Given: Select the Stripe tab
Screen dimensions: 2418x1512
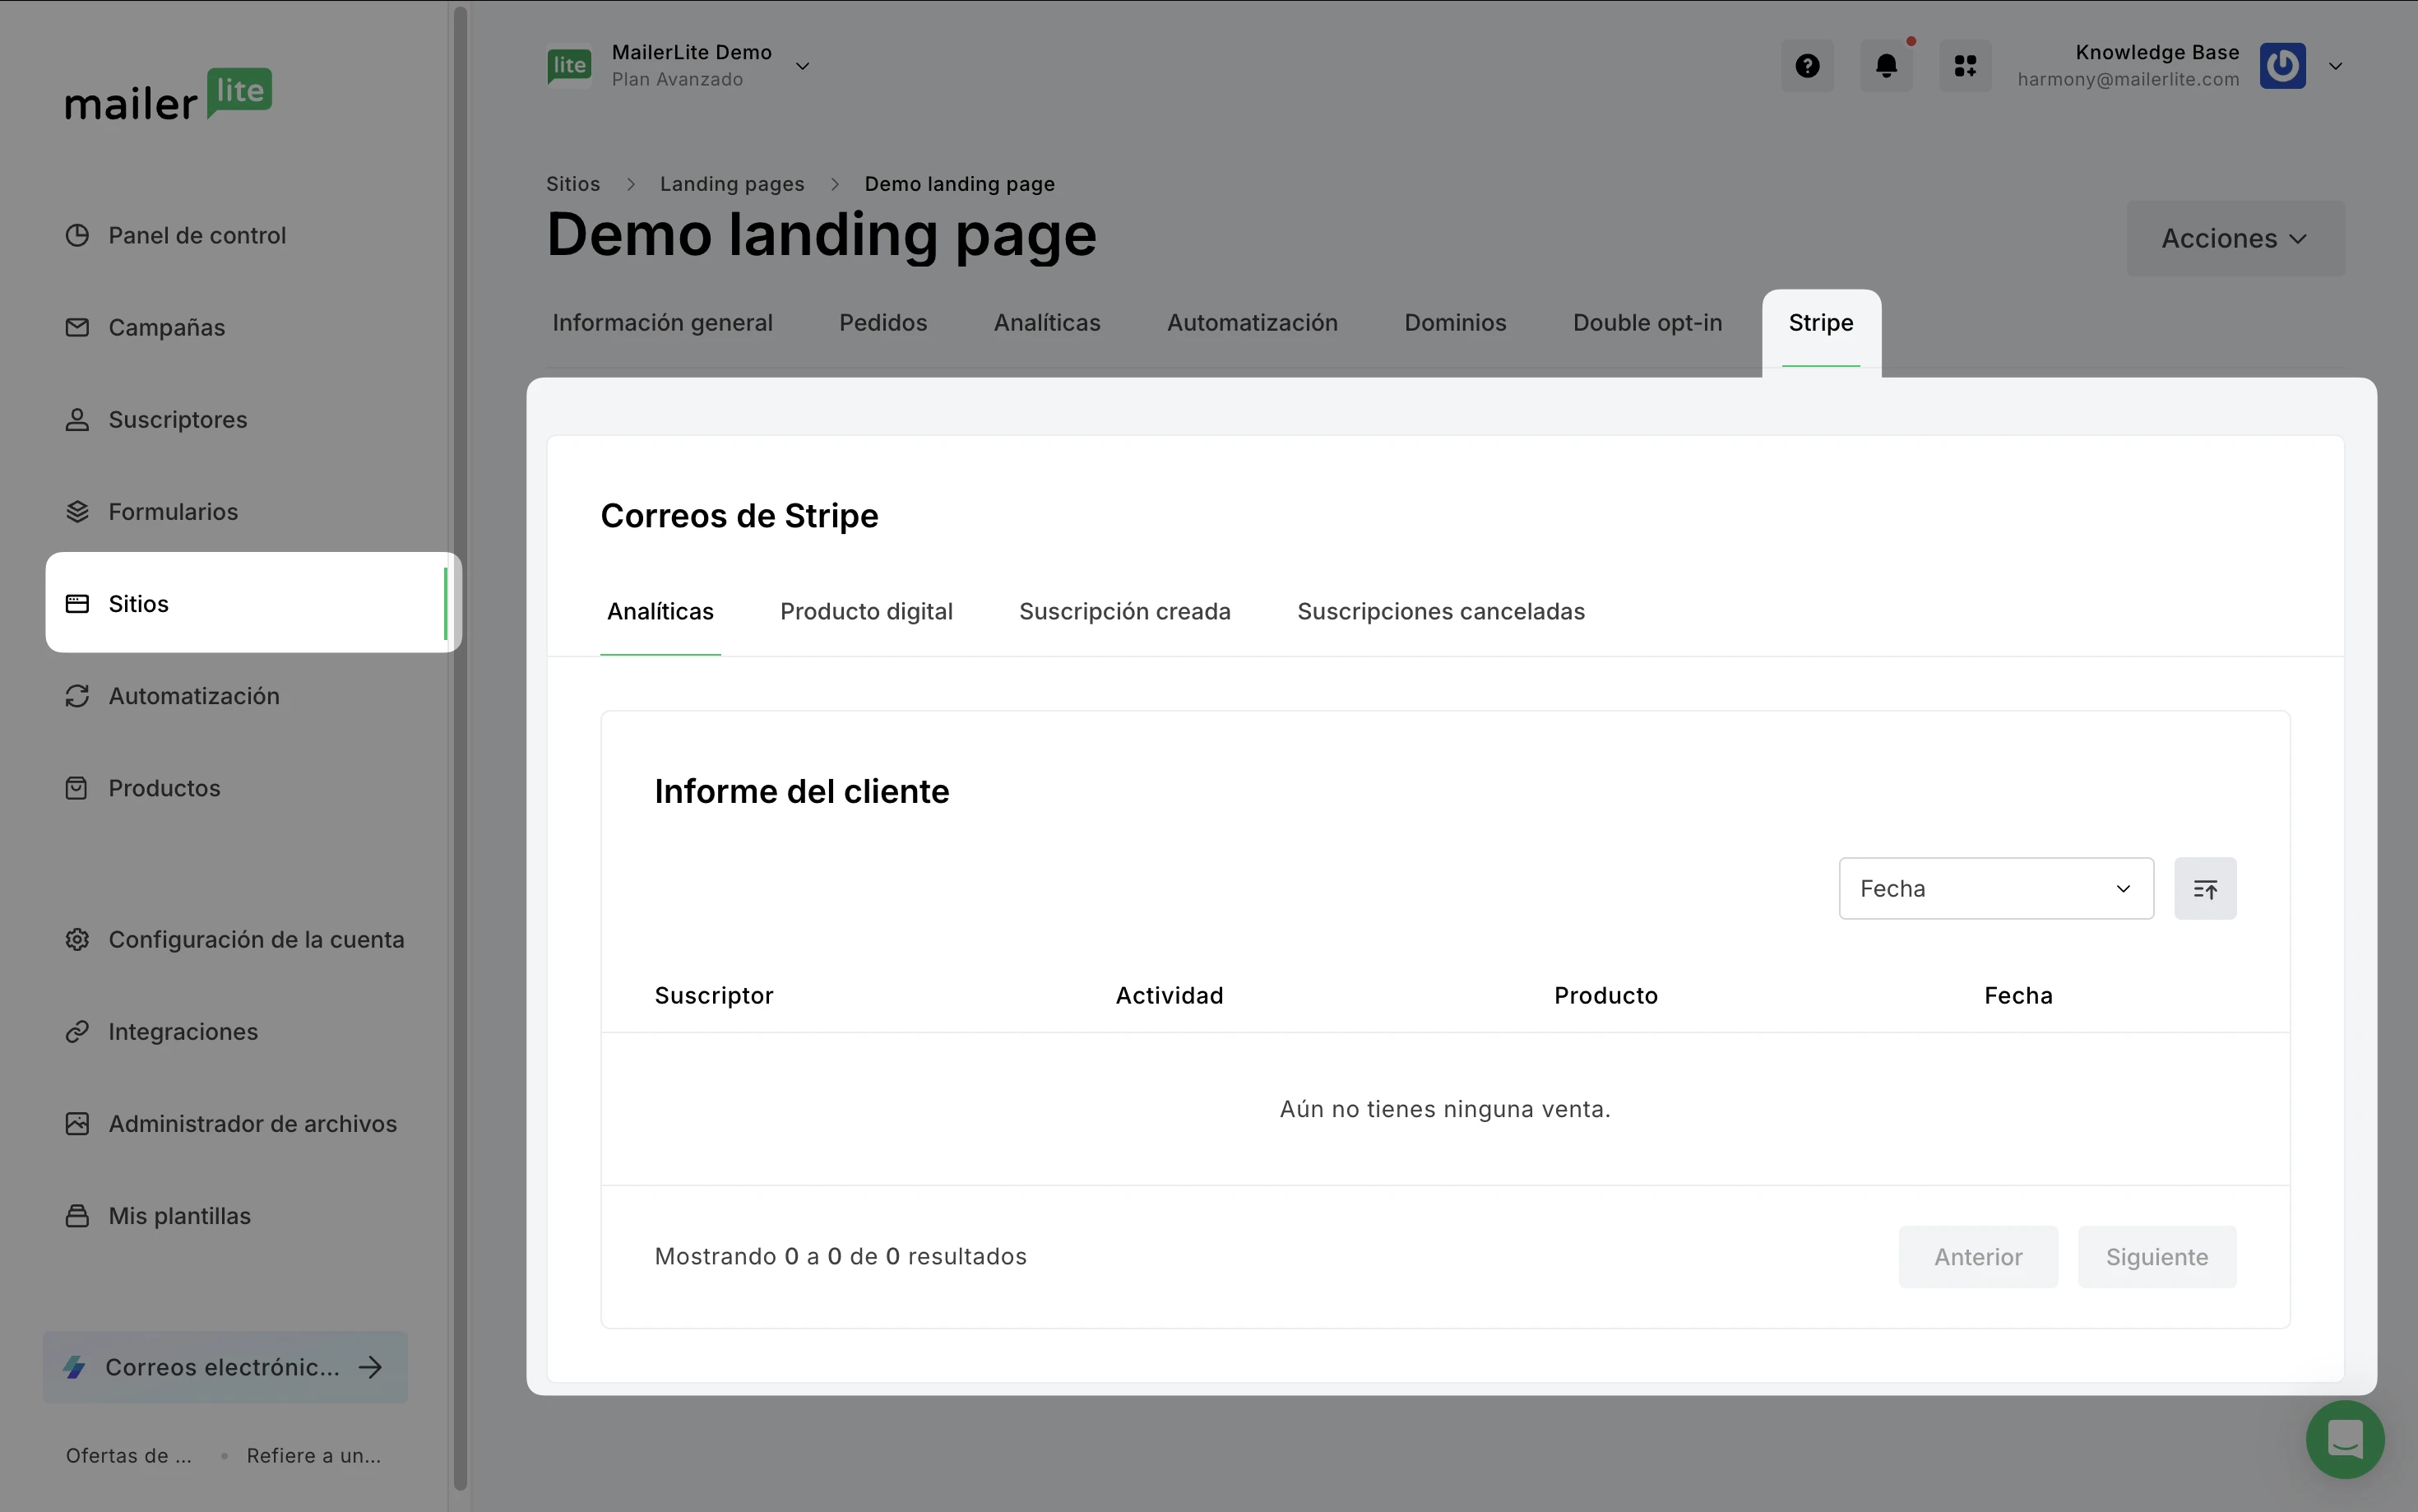Looking at the screenshot, I should [x=1821, y=324].
